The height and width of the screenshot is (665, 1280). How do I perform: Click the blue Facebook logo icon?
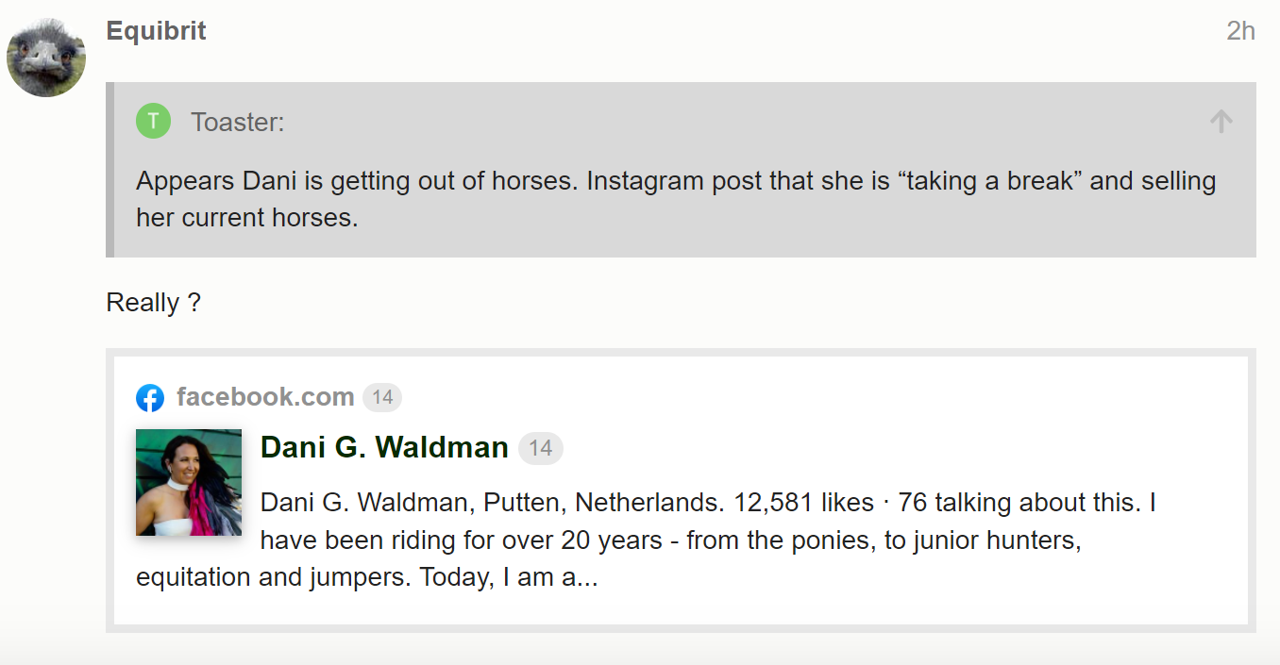click(150, 398)
